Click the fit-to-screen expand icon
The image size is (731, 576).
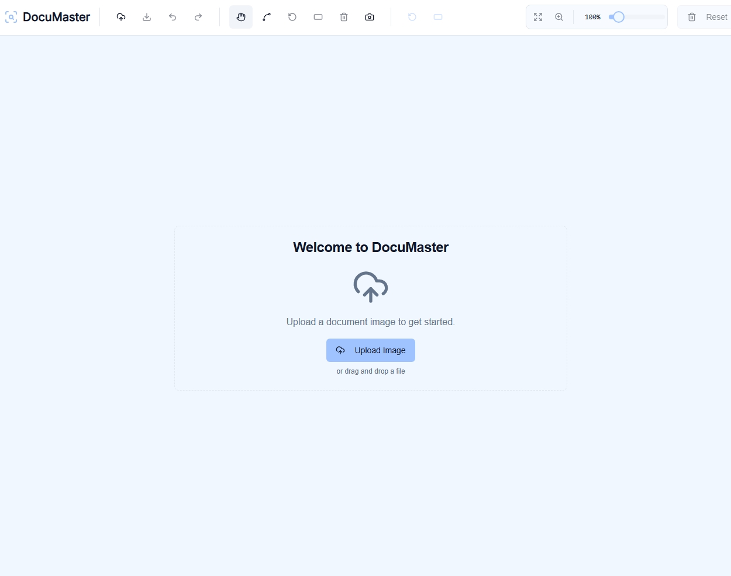point(538,17)
